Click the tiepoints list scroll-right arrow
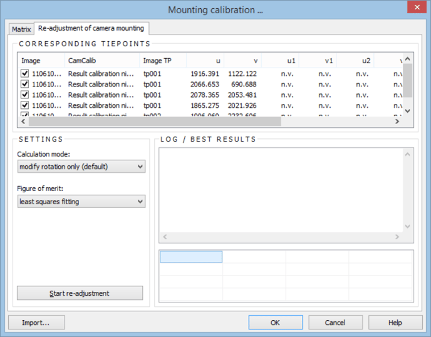The height and width of the screenshot is (337, 431). (397, 122)
